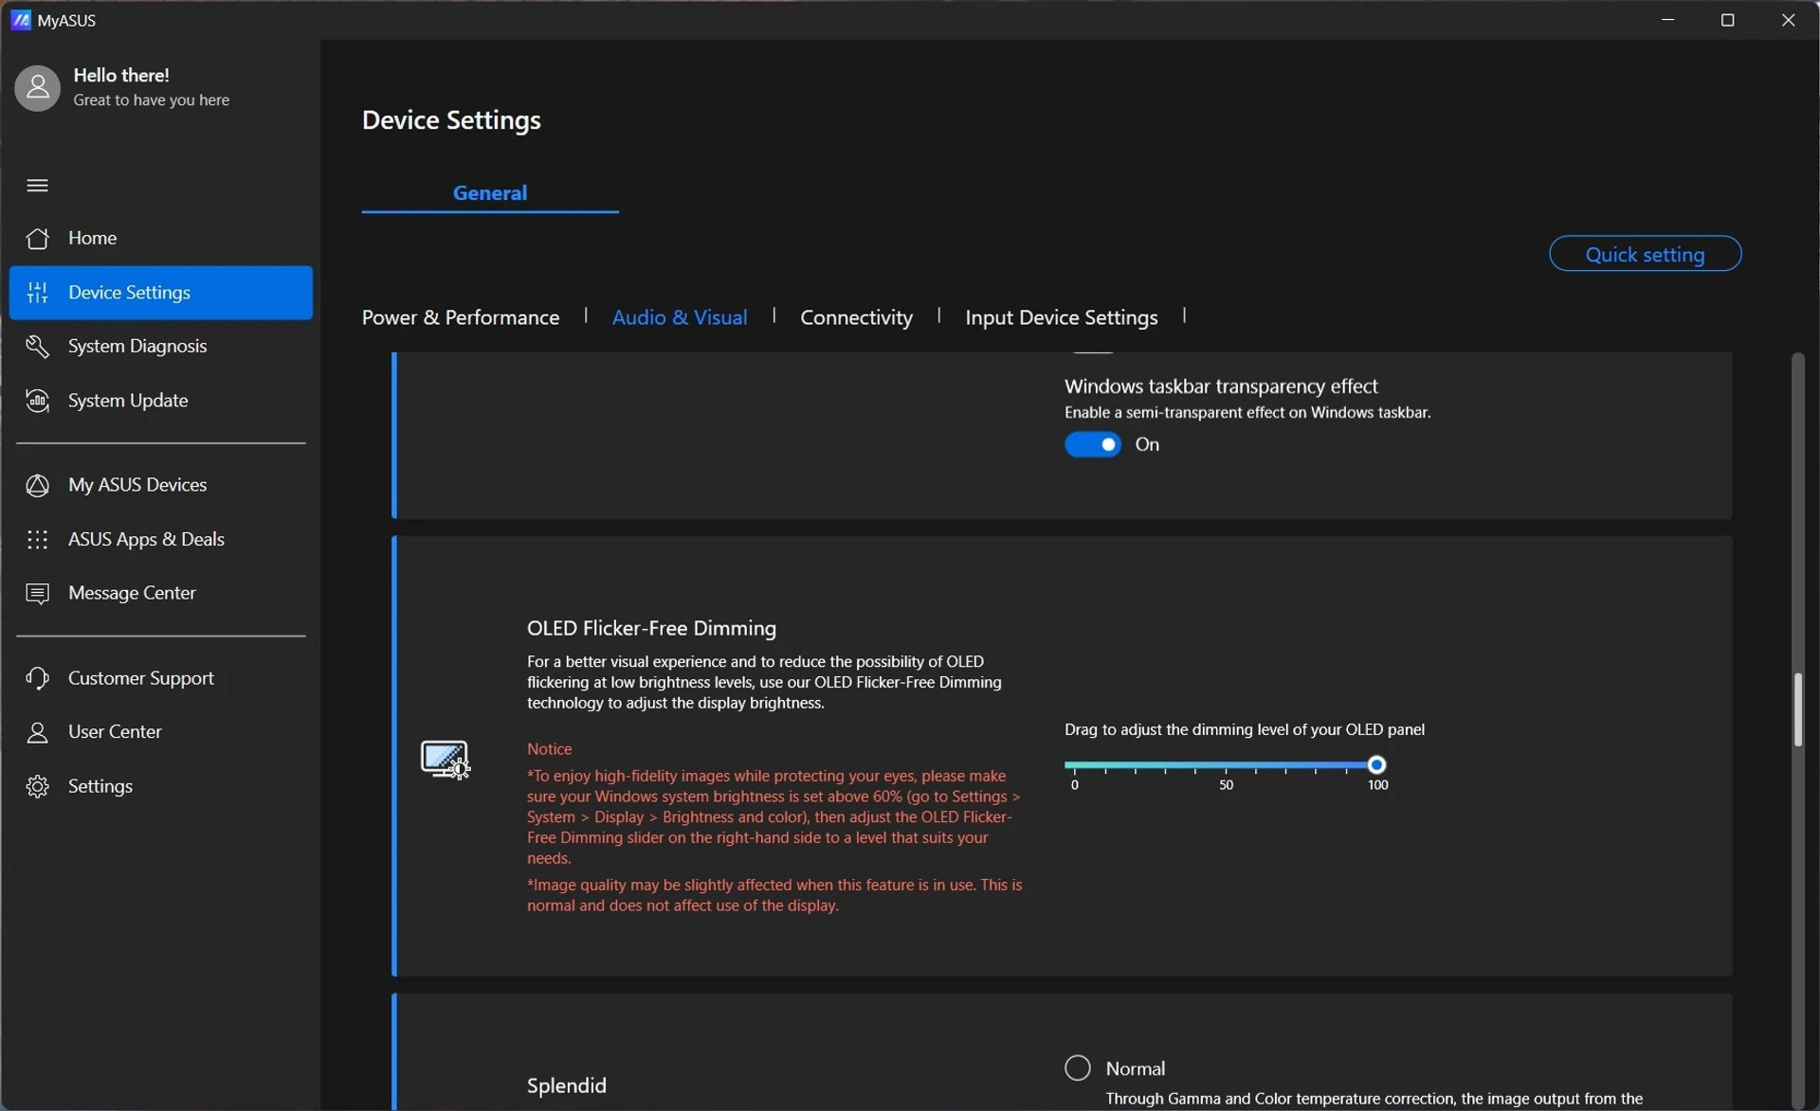The height and width of the screenshot is (1111, 1820).
Task: Open System Diagnosis from the sidebar
Action: click(160, 347)
